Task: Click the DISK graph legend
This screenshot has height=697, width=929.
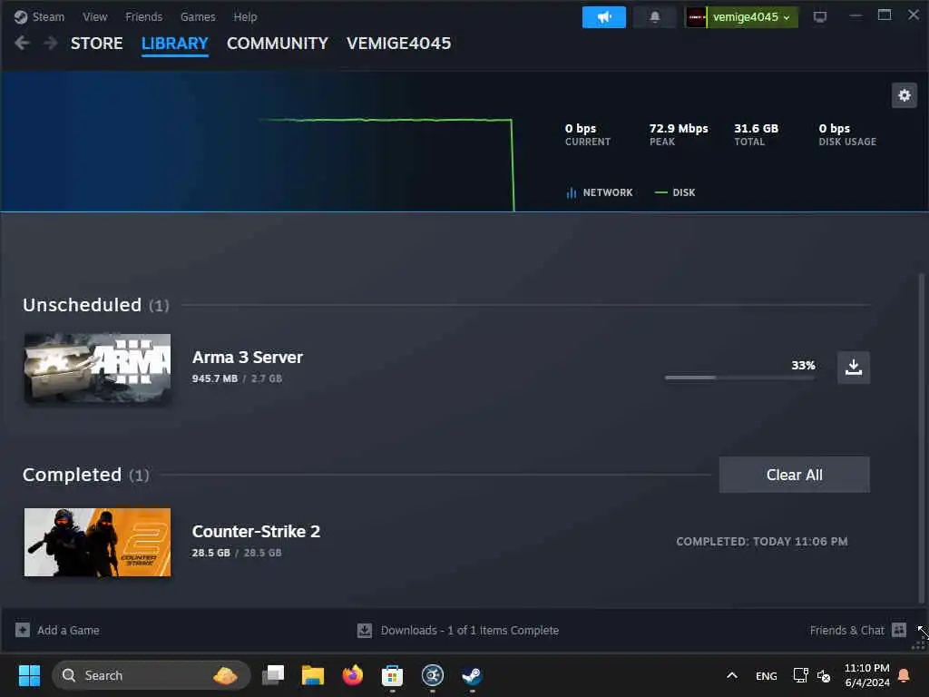Action: 675,192
